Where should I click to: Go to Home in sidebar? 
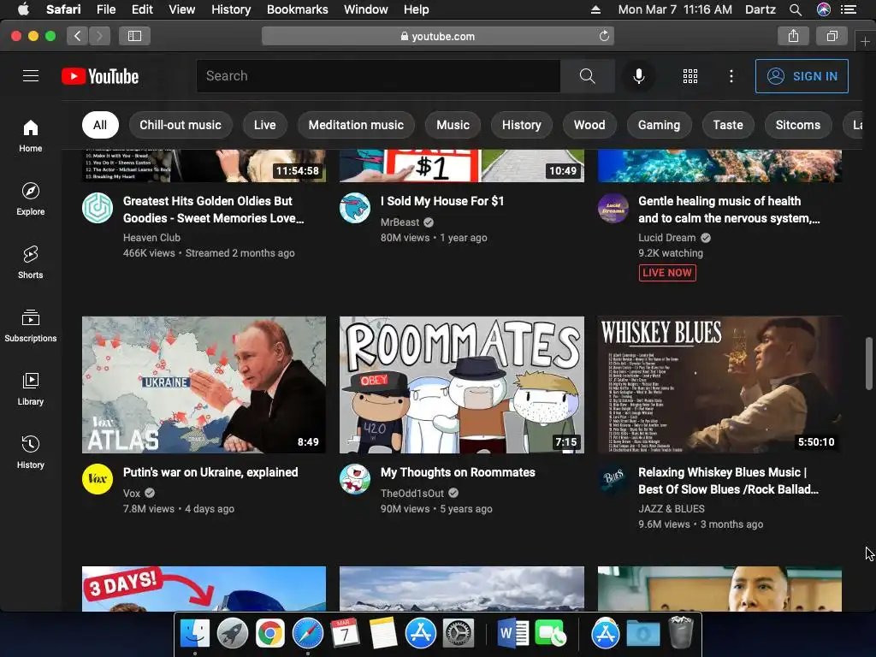click(31, 136)
